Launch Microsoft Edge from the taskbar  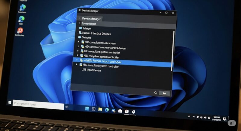tap(107, 110)
